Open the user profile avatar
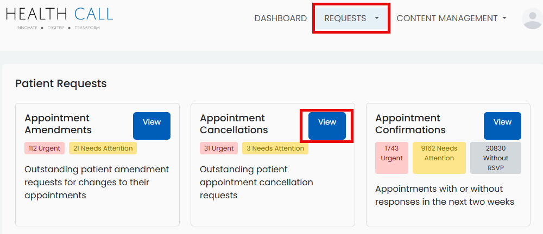The width and height of the screenshot is (543, 234). pyautogui.click(x=532, y=18)
